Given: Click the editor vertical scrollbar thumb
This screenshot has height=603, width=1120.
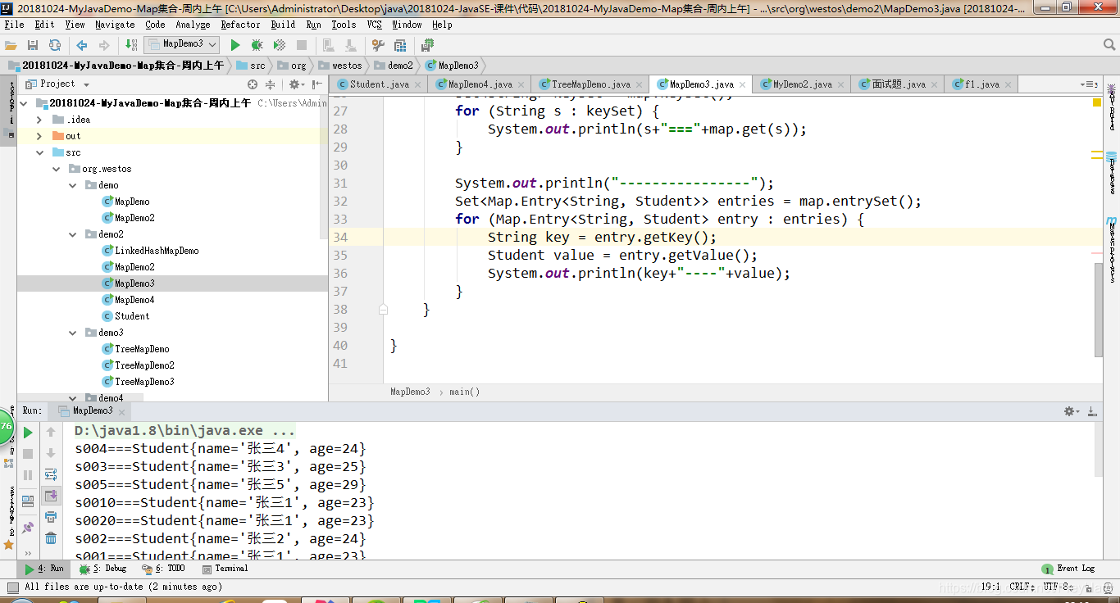Looking at the screenshot, I should tap(1099, 310).
